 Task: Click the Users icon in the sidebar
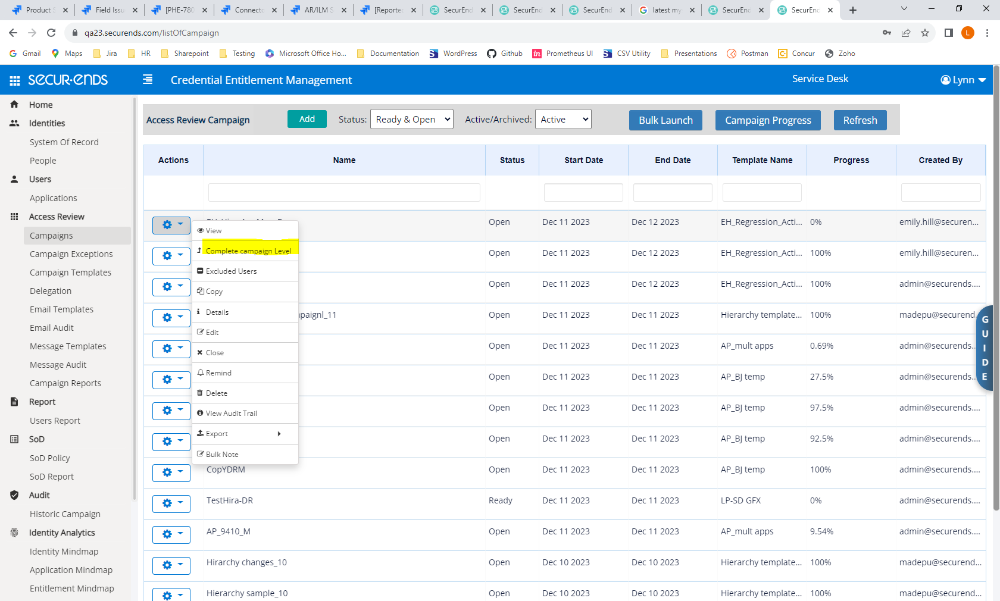(14, 179)
